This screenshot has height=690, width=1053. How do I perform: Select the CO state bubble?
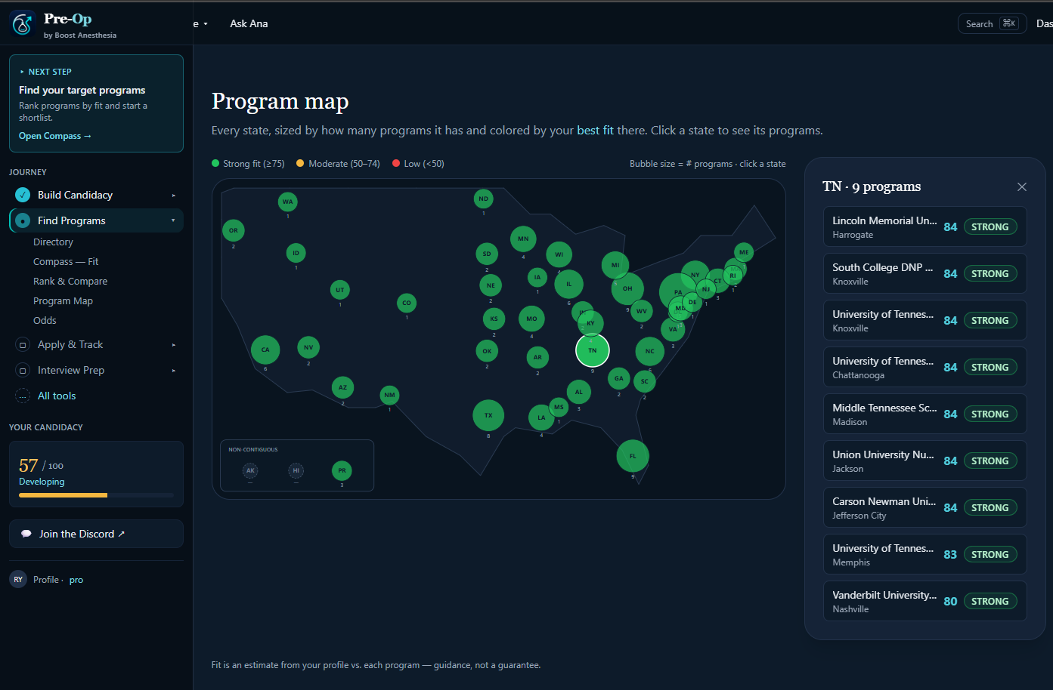[x=407, y=303]
